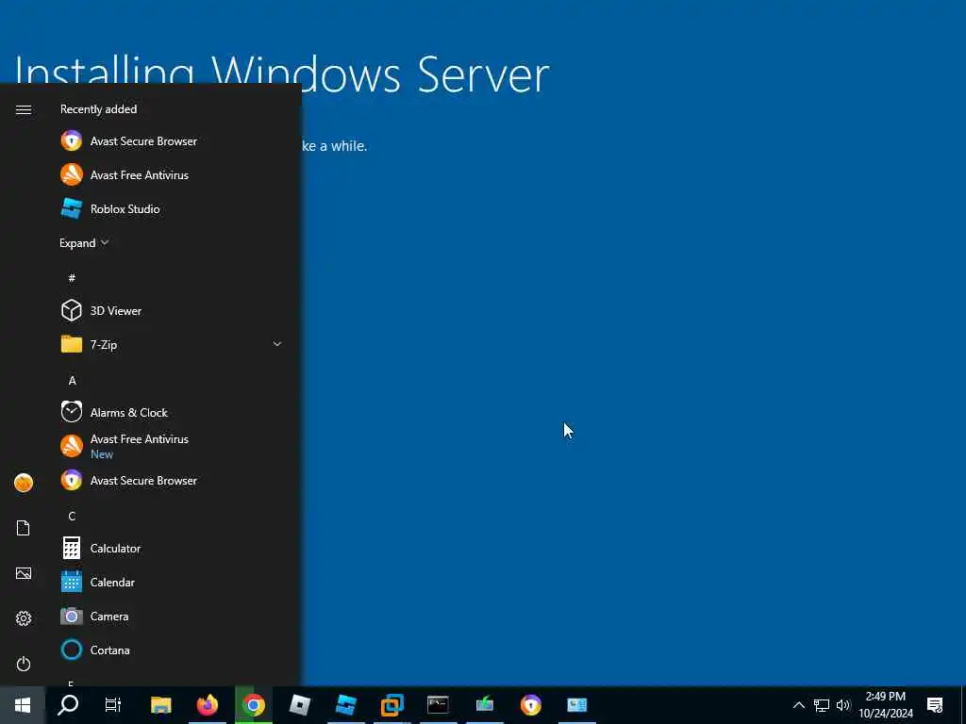Click the Windows Start button
The width and height of the screenshot is (966, 724).
(23, 705)
